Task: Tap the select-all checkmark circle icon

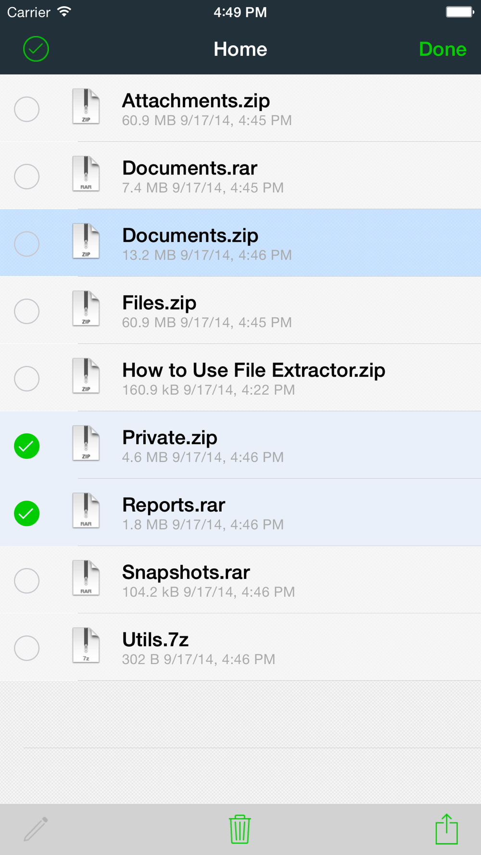Action: coord(36,49)
